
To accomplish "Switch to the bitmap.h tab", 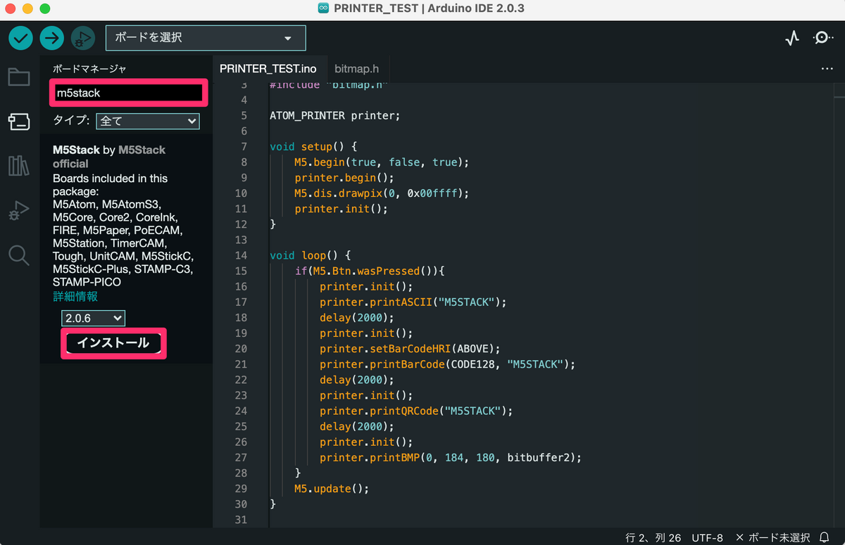I will coord(356,68).
